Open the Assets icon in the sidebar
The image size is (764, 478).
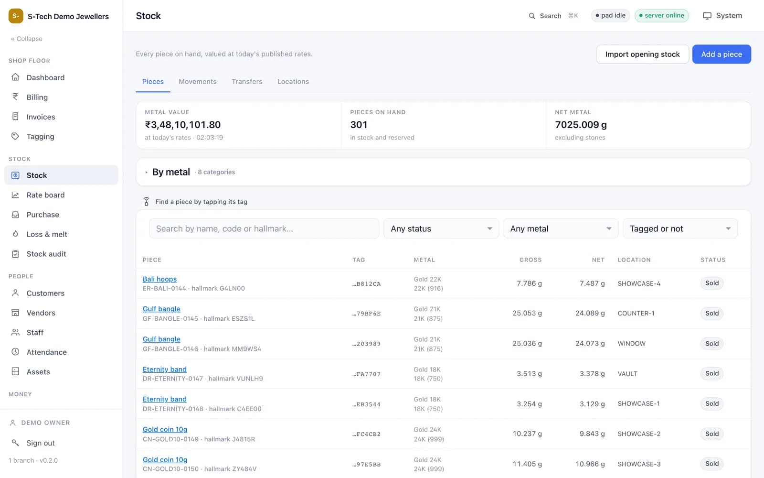point(15,371)
